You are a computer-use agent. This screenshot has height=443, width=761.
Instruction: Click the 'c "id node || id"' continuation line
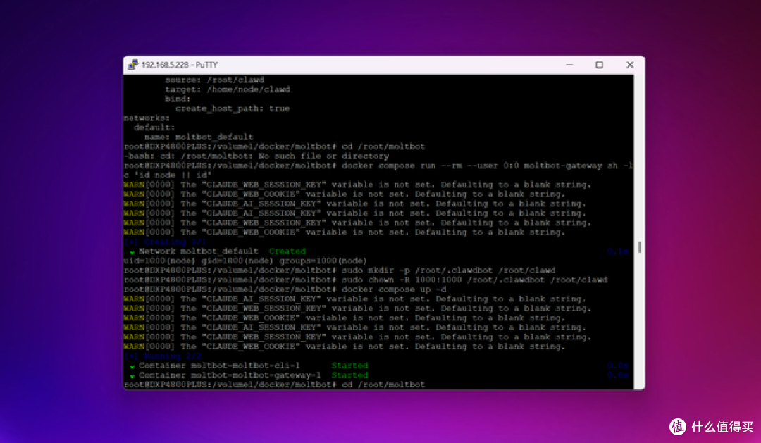tap(168, 175)
